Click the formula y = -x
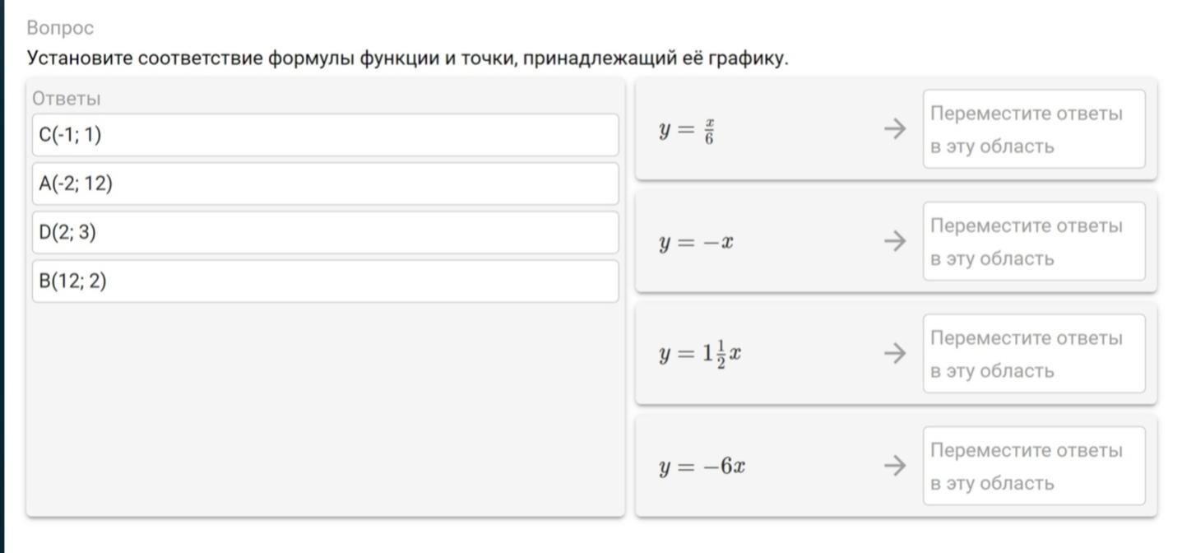The height and width of the screenshot is (553, 1196). coord(696,243)
